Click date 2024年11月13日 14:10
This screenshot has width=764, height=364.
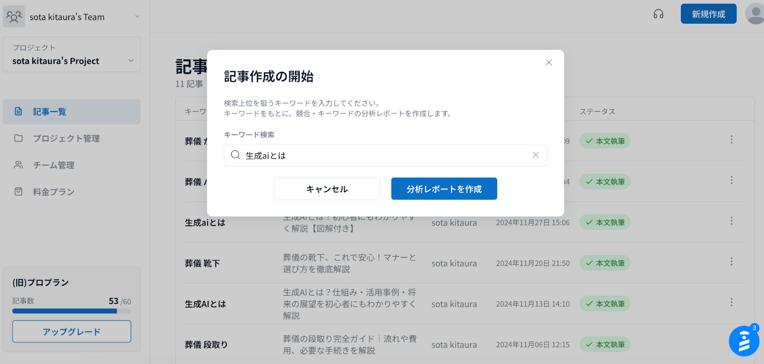[533, 304]
